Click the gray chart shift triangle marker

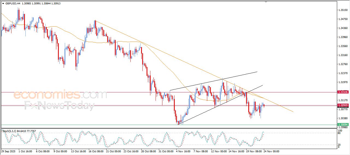pos(266,2)
